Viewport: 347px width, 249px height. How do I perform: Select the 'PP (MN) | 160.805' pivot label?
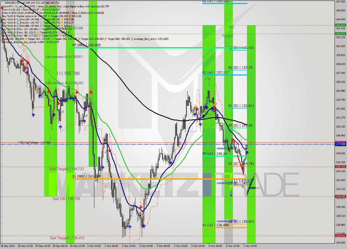point(86,45)
